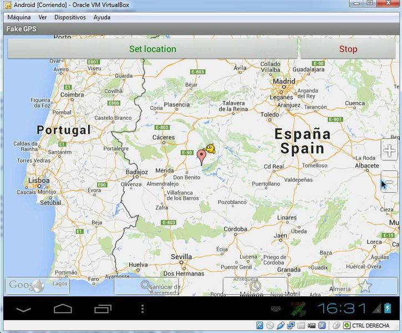Open the Ver menu
Screen dimensions: 402x333
43,17
